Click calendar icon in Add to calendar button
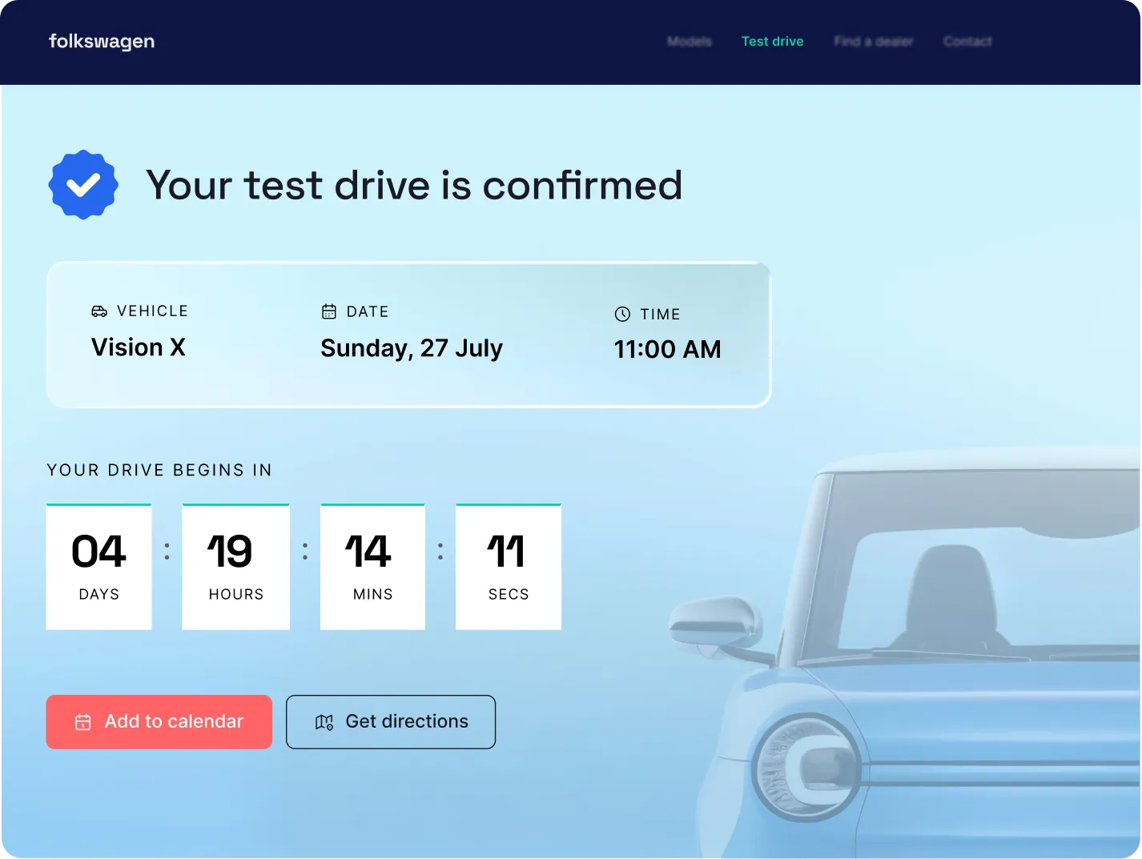The image size is (1142, 859). point(83,722)
